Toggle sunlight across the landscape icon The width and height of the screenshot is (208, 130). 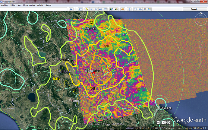116,9
